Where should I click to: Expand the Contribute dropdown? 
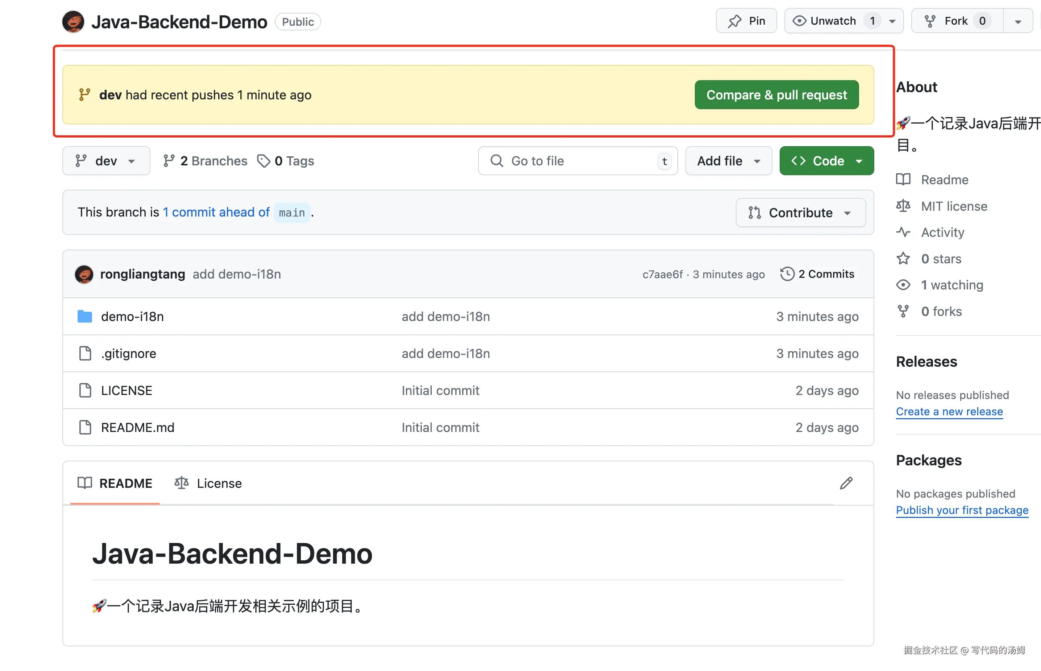(800, 213)
